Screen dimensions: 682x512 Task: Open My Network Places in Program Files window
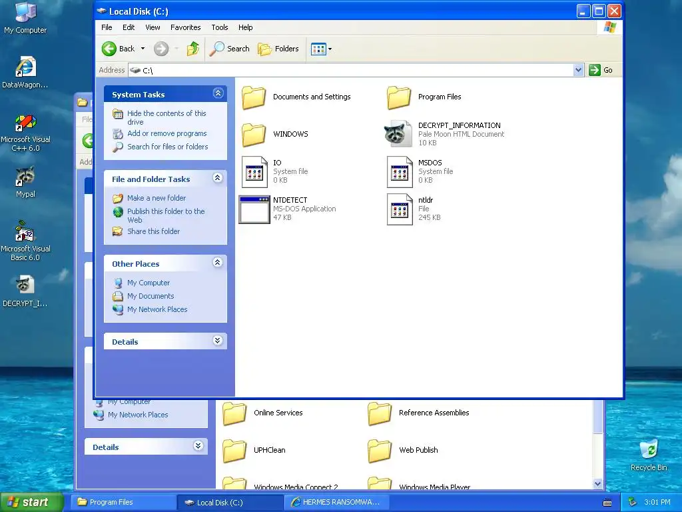(138, 415)
